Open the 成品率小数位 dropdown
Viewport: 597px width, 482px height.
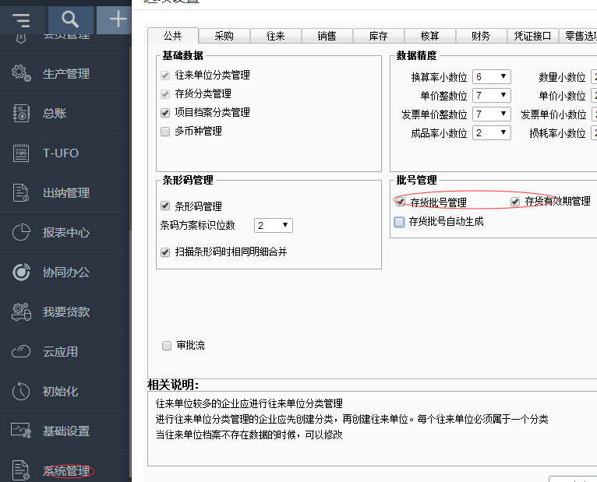coord(492,133)
